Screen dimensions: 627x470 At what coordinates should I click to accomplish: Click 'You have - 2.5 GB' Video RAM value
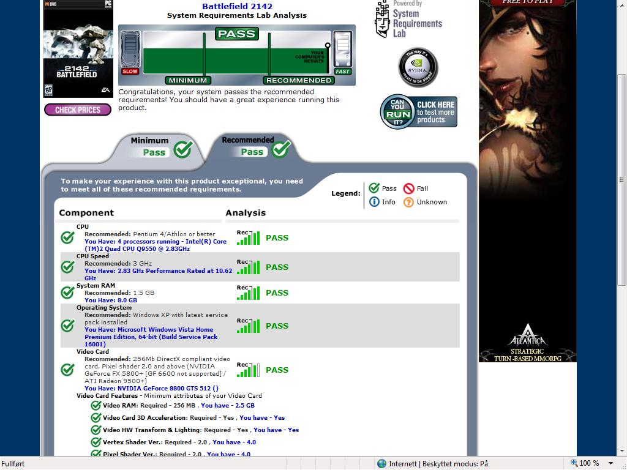click(x=228, y=405)
